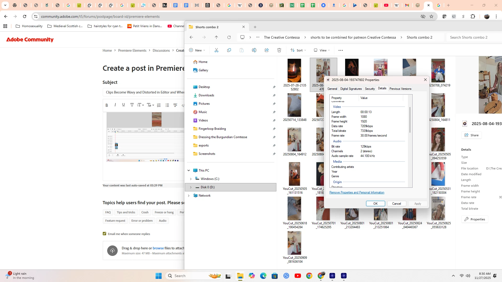This screenshot has width=502, height=282.
Task: Go up one folder with the up arrow
Action: pos(216,37)
